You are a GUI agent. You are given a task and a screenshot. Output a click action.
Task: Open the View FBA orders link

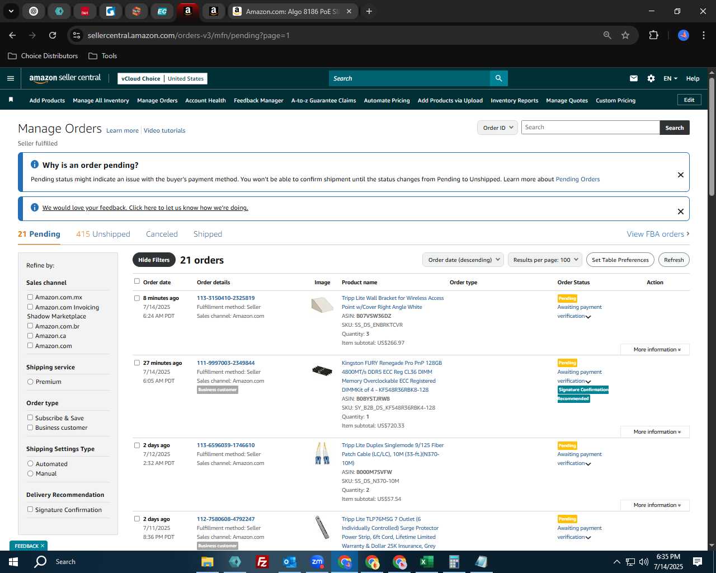coord(658,234)
